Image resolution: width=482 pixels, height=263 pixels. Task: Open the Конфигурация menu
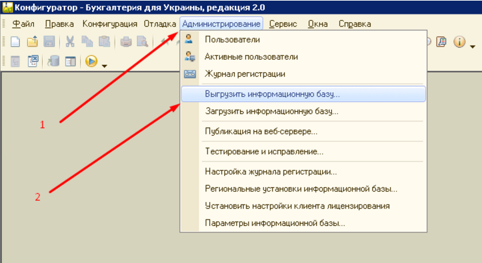point(110,24)
